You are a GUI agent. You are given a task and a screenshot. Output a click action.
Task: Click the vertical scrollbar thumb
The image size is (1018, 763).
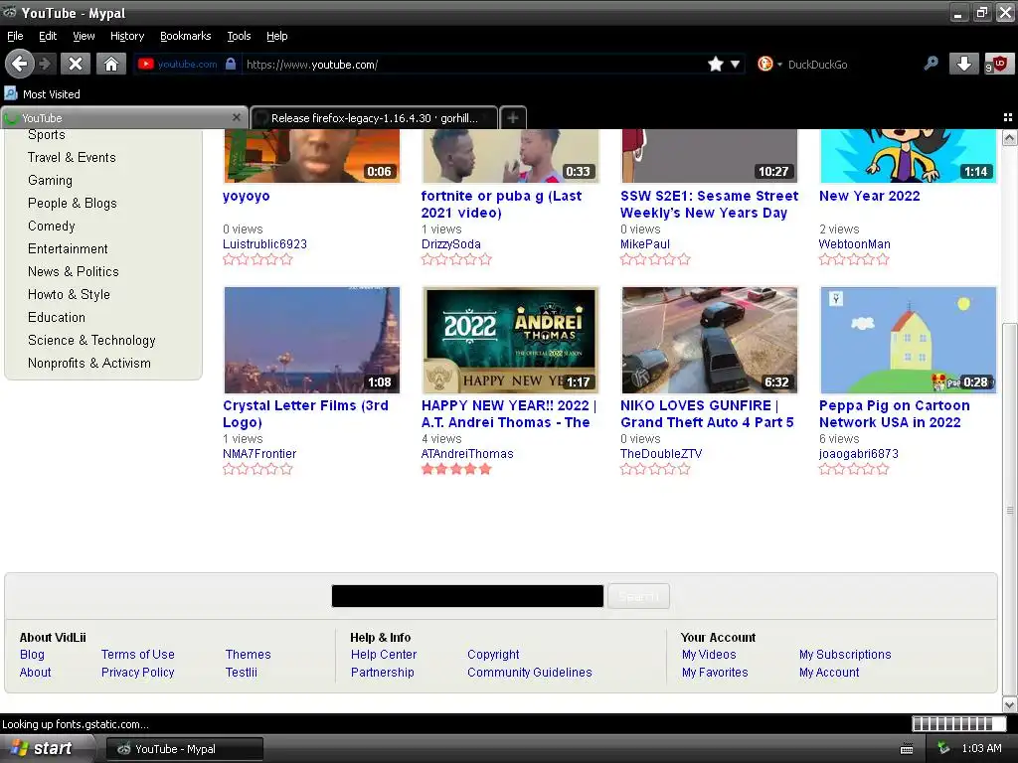click(x=1009, y=510)
